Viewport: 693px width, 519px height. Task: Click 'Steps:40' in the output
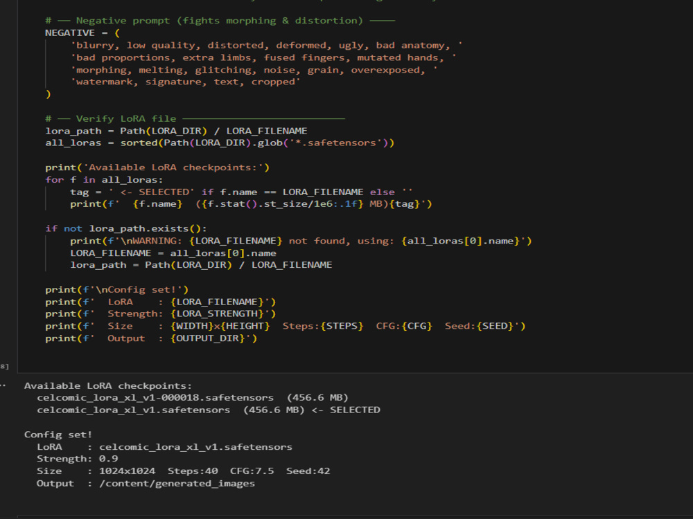click(193, 471)
